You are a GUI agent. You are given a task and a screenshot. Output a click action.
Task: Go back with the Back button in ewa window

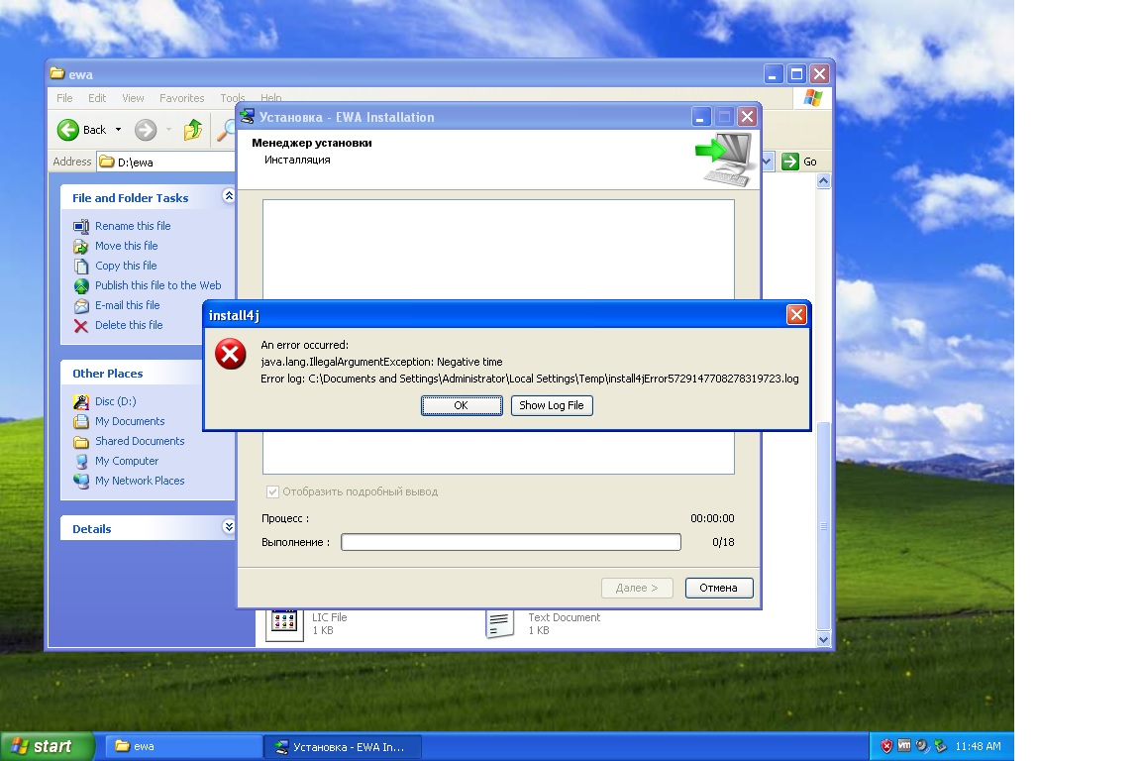[81, 130]
